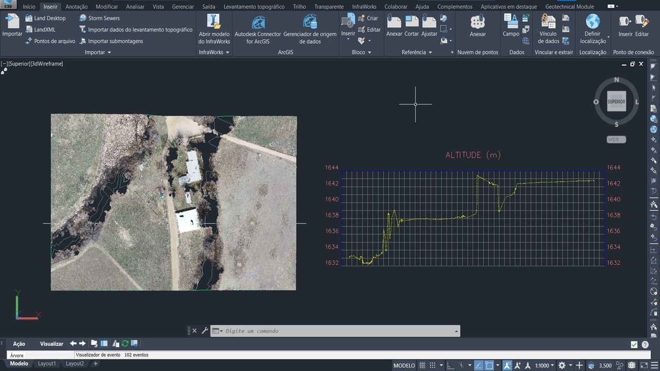Screen dimensions: 660x371
Task: Open the Ação menu in event viewer
Action: click(x=19, y=344)
